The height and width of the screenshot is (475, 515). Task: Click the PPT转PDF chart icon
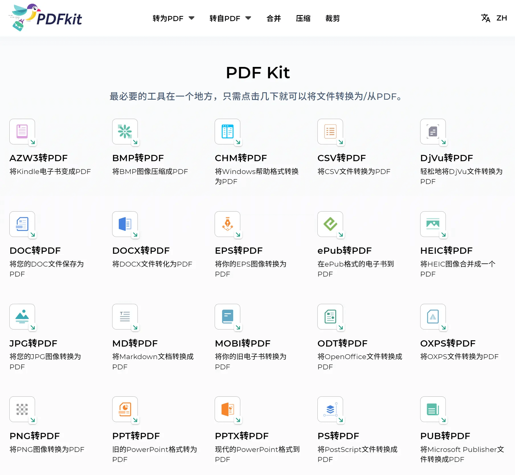pyautogui.click(x=125, y=410)
